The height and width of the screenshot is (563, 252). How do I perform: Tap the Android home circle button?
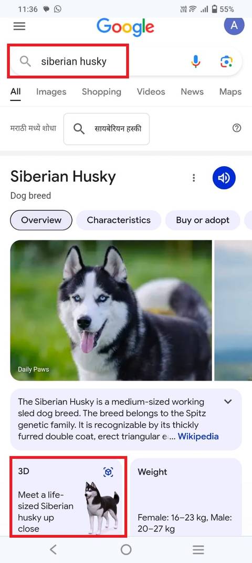[x=126, y=549]
